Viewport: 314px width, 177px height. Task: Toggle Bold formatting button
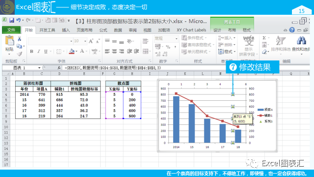coord(31,51)
